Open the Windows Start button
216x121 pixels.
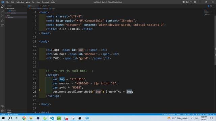[x=3, y=118]
